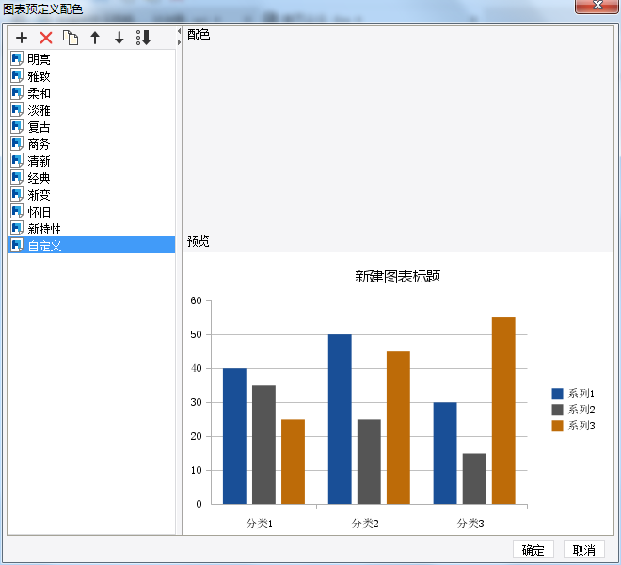
Task: Click the 分类2 axis label
Action: (365, 524)
